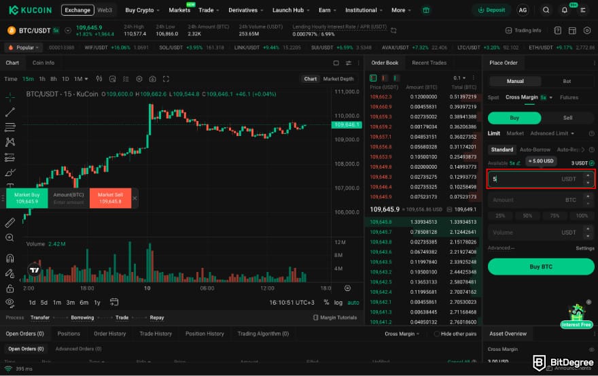Click the price input field in USDT
This screenshot has height=376, width=598.
(541, 179)
